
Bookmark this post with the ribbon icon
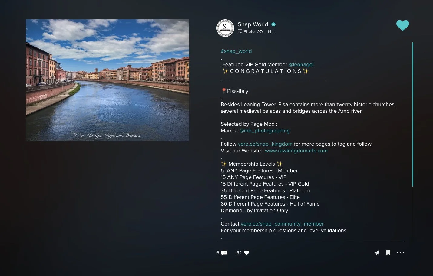point(388,253)
